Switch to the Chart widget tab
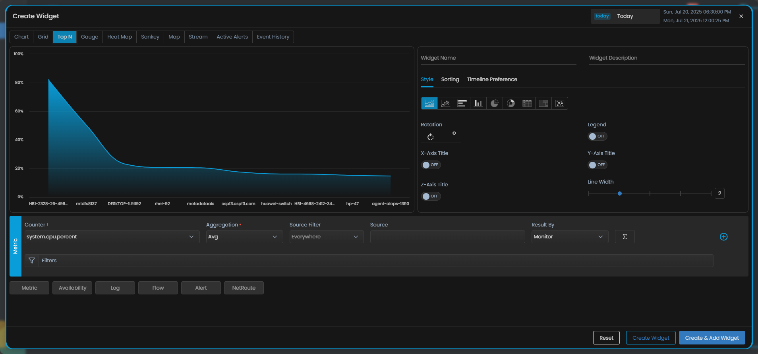The width and height of the screenshot is (758, 354). pos(21,37)
